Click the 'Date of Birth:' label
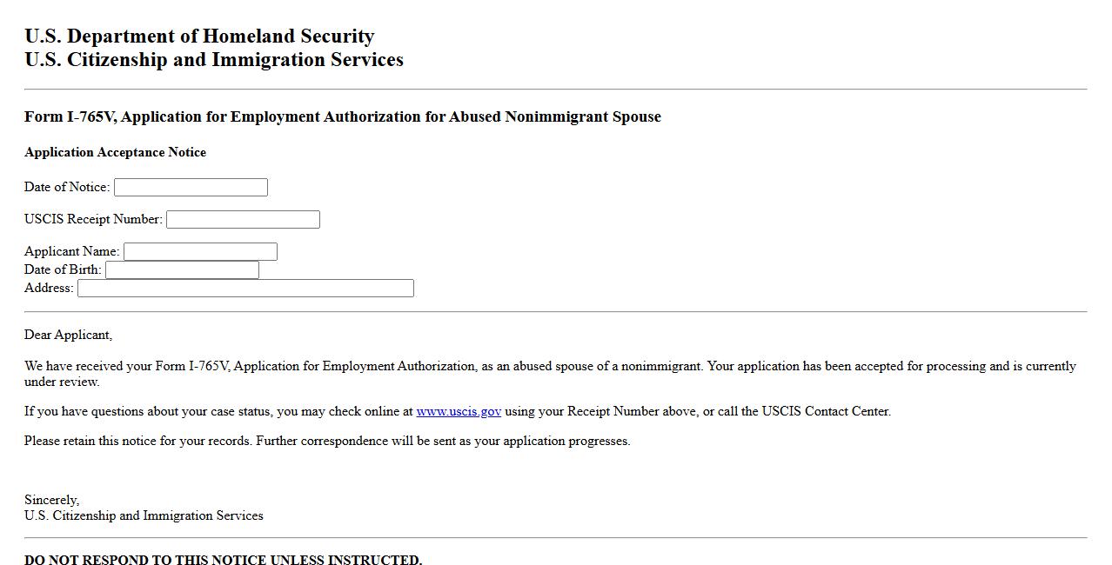 coord(63,270)
